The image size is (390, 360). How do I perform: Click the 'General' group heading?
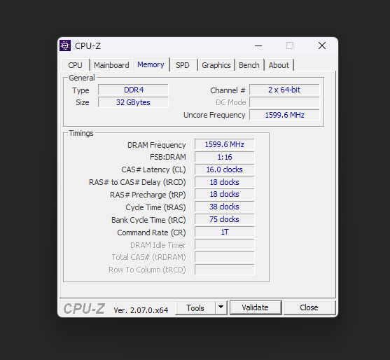(82, 78)
